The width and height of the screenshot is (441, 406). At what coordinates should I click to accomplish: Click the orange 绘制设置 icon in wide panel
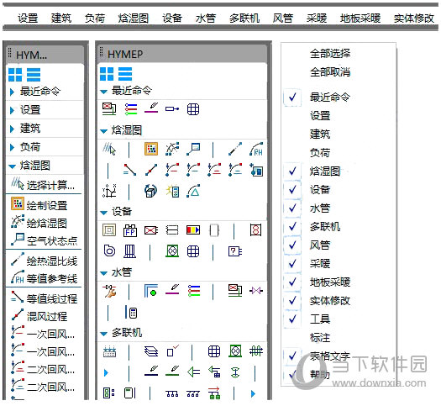coord(151,149)
